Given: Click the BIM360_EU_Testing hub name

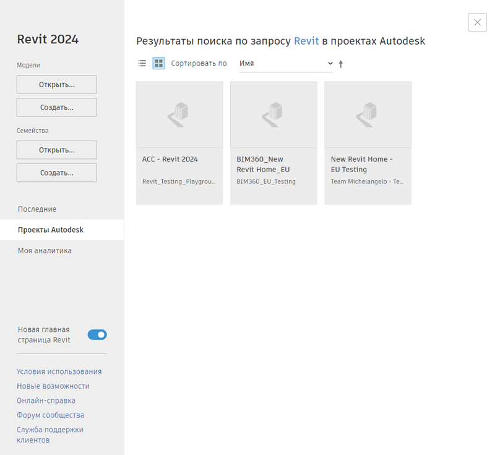Looking at the screenshot, I should coord(266,181).
